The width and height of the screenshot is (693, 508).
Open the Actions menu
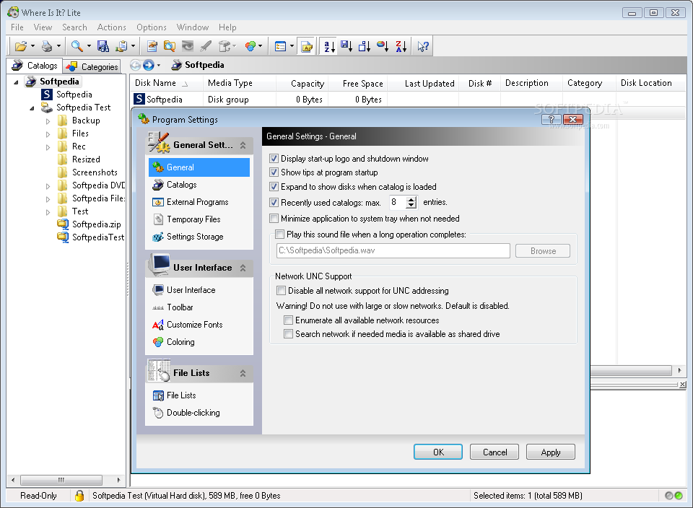111,27
